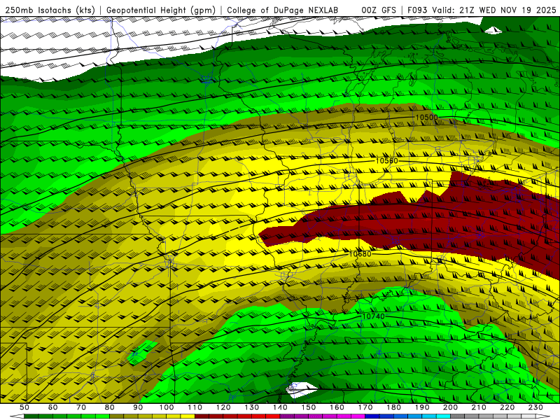The image size is (560, 420).
Task: Click the 'College of DuPage NEXLAB' text
Action: (x=283, y=10)
